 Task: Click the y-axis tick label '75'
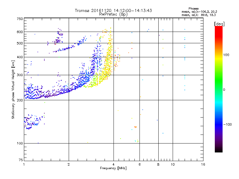21,160
